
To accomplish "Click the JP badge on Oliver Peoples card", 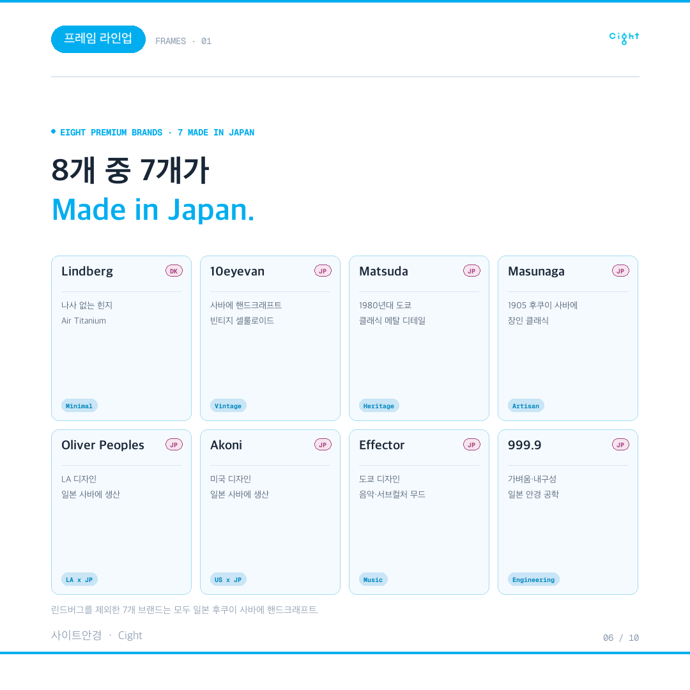I will click(x=174, y=445).
